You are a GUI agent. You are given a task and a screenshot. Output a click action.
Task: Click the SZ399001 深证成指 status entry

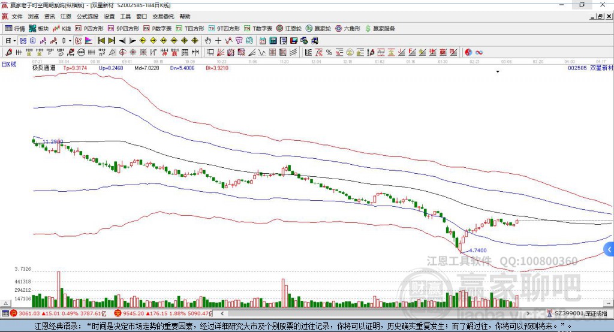click(x=577, y=313)
